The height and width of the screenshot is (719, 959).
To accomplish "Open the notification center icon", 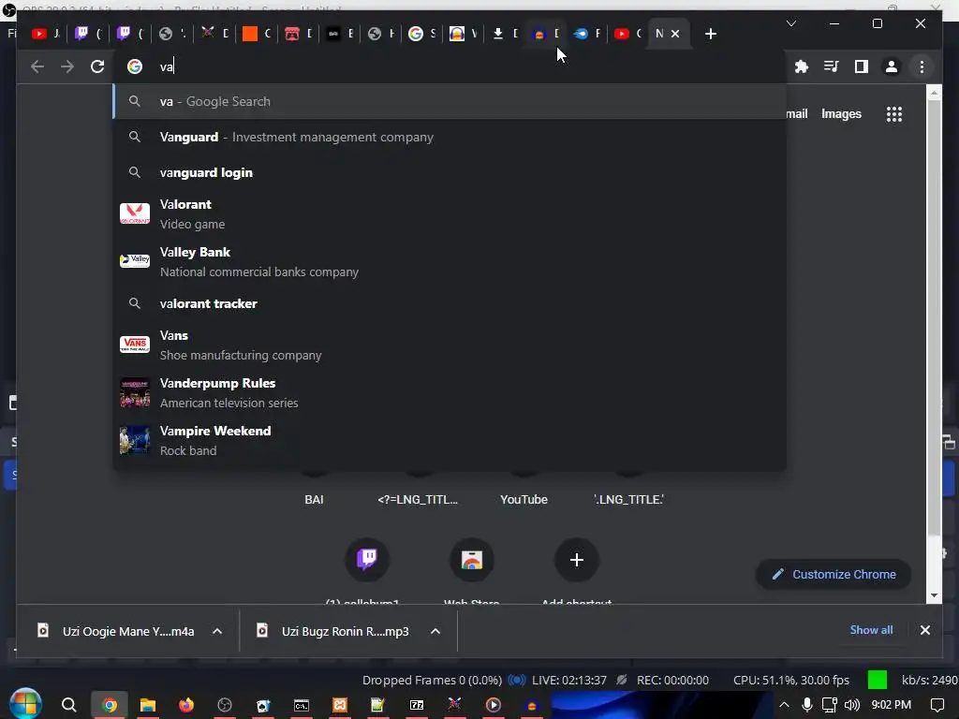I will [937, 705].
